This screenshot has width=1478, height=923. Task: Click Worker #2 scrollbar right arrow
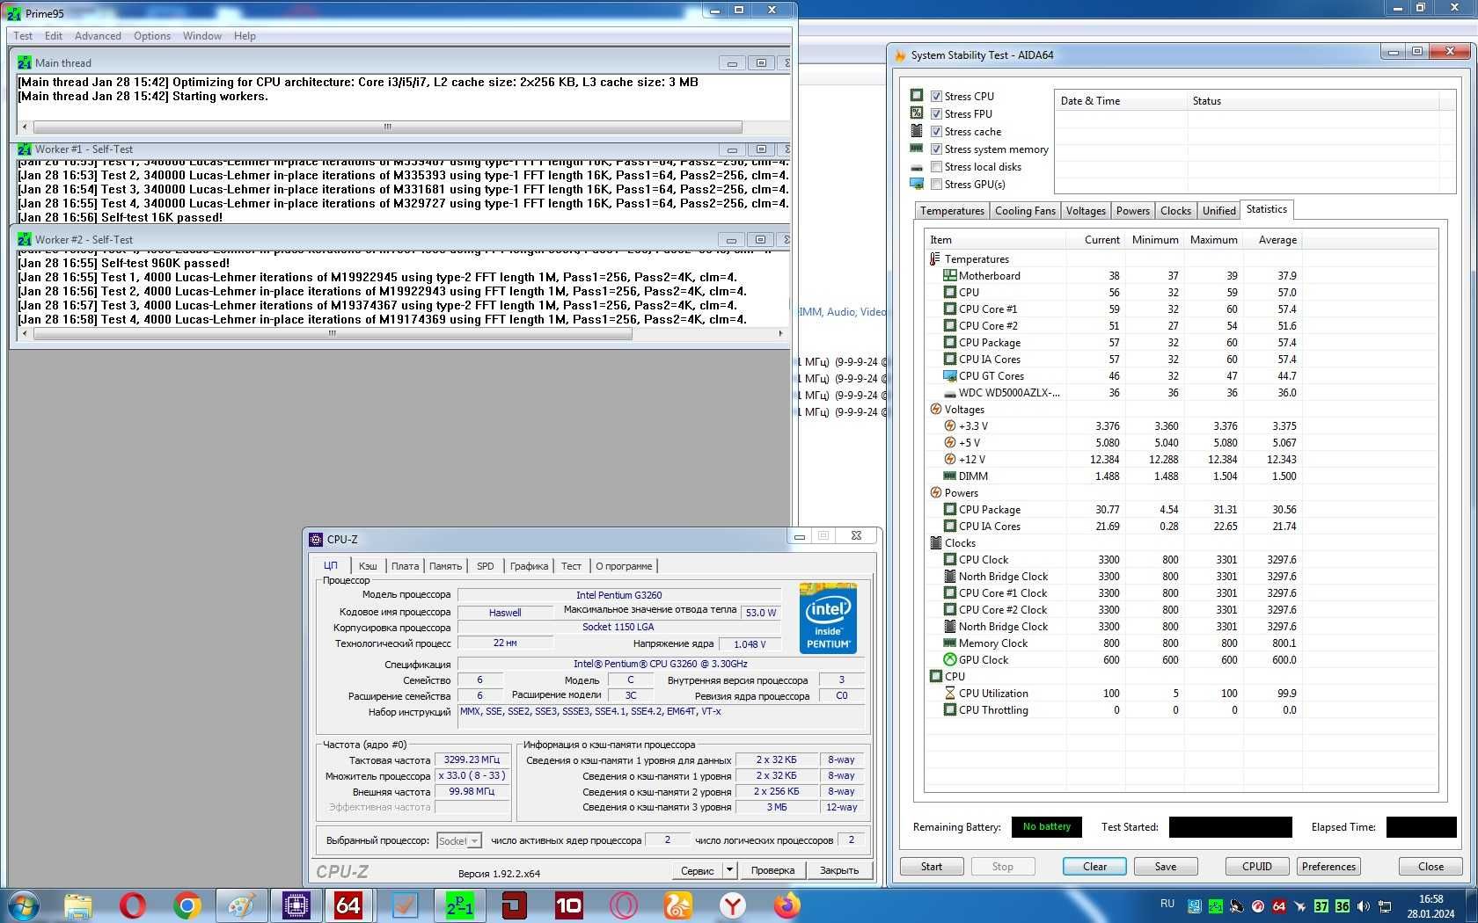780,334
